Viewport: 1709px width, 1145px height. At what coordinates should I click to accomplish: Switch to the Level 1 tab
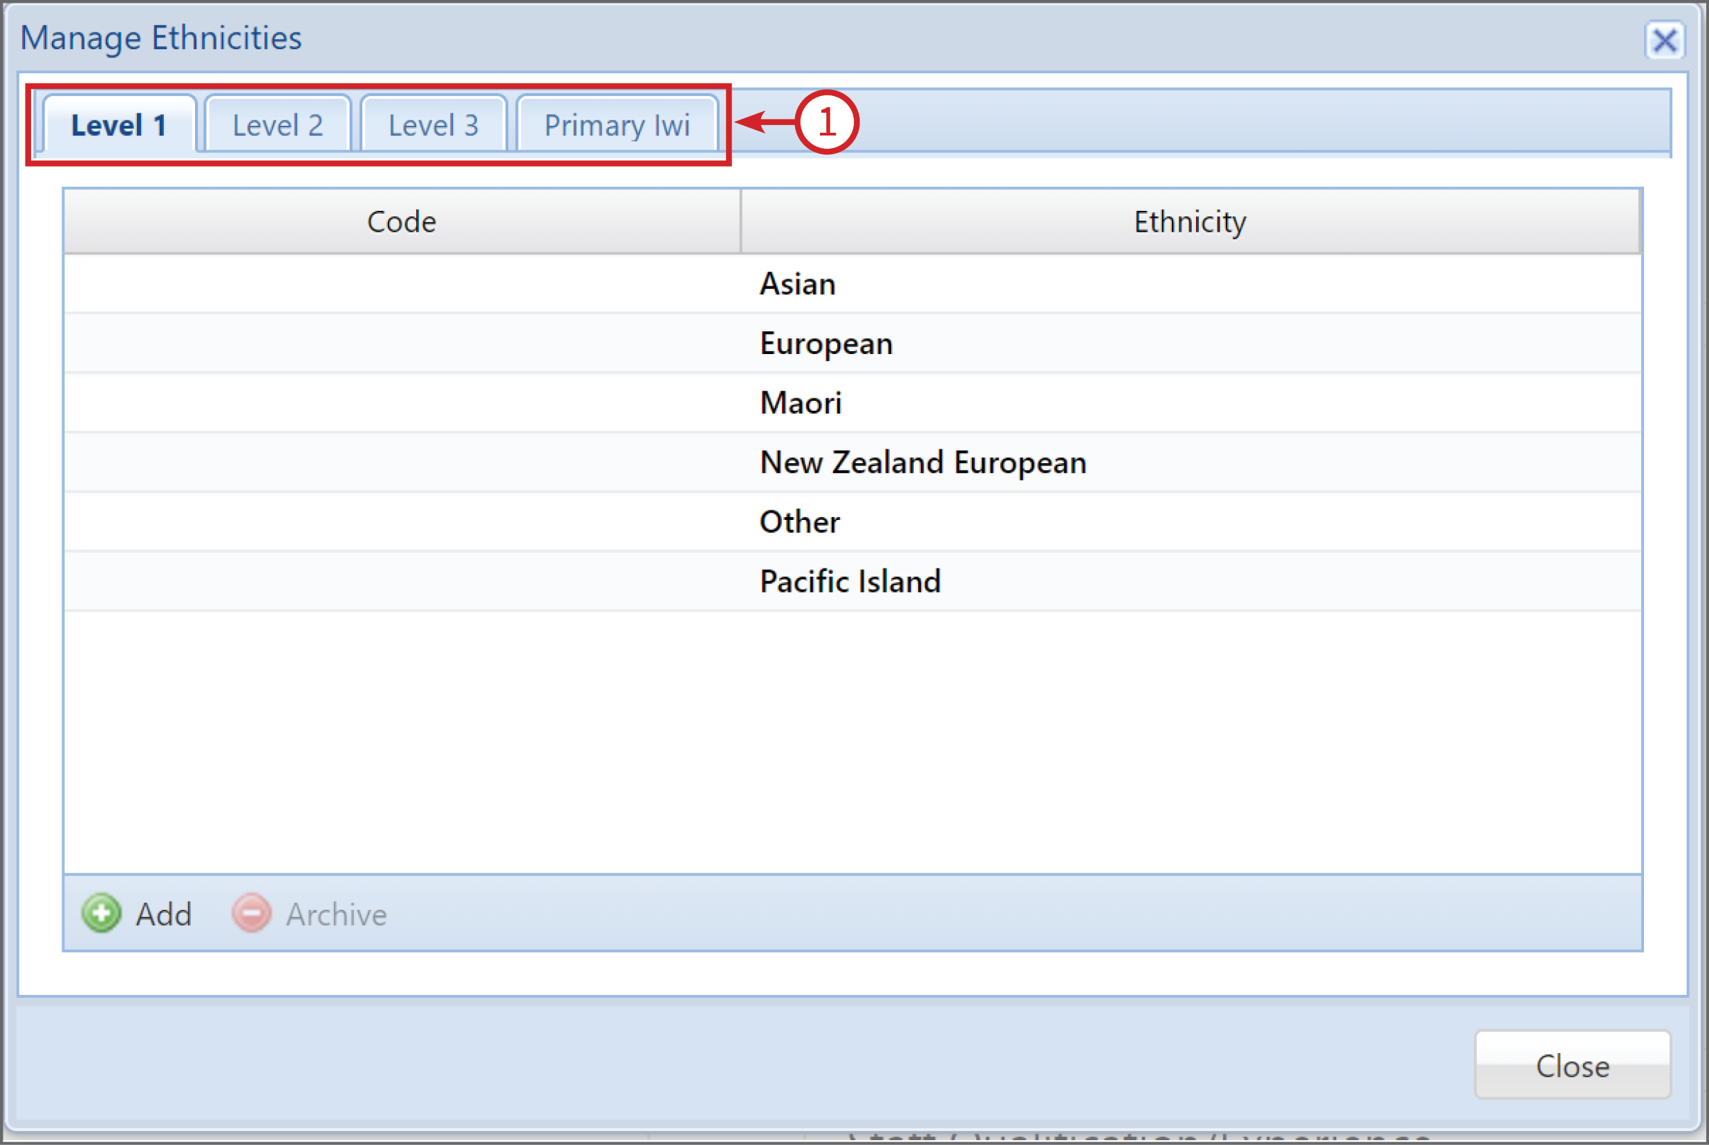pos(119,125)
